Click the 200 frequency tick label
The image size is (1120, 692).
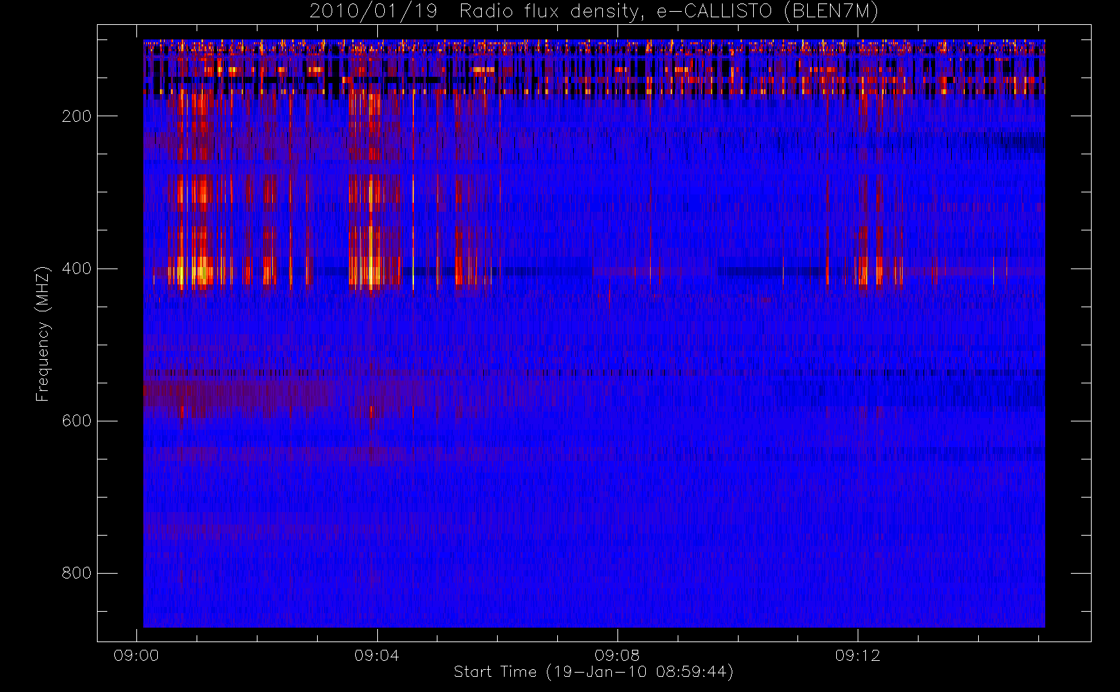coord(76,116)
